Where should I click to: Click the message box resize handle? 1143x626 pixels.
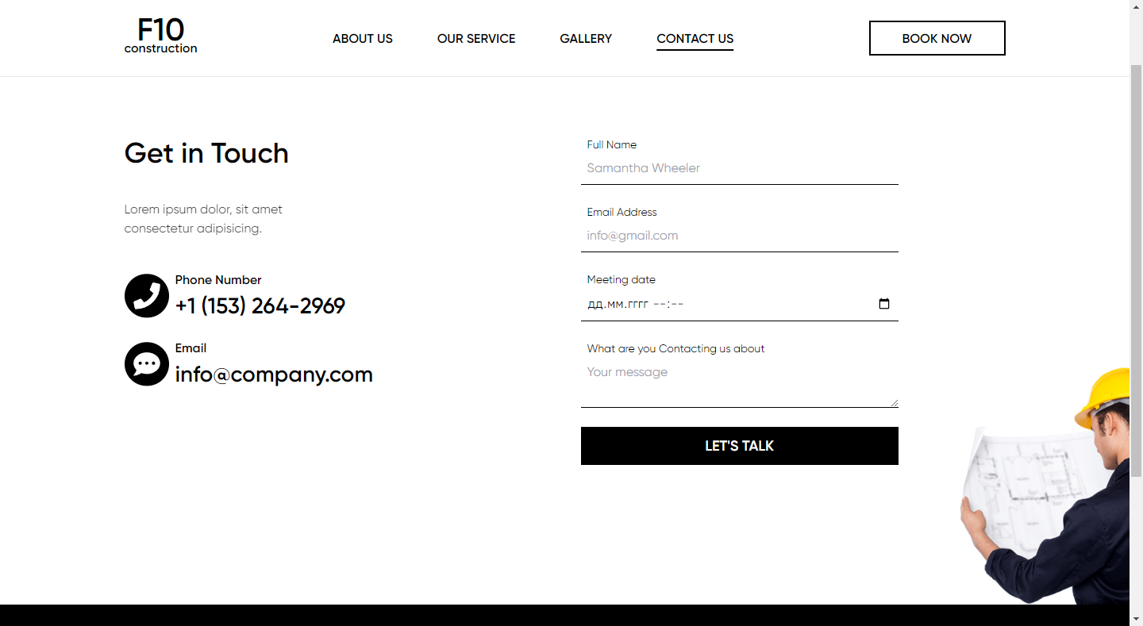coord(895,403)
